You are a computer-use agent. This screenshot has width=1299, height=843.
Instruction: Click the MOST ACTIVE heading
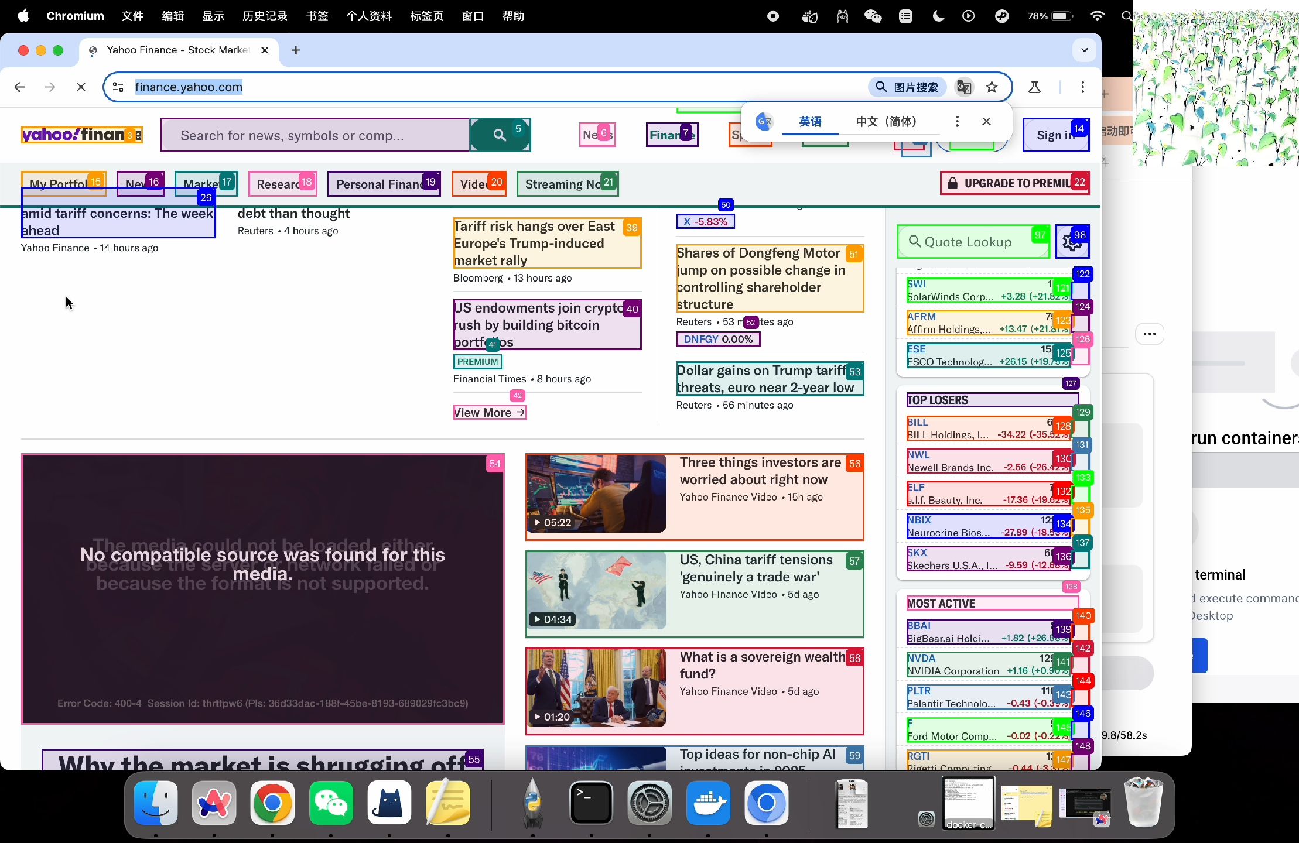point(941,604)
